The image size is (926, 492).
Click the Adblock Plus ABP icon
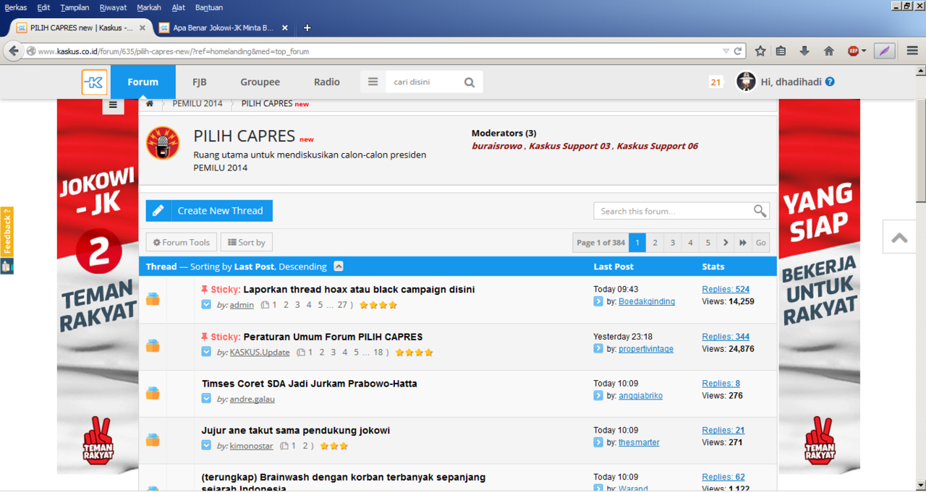[854, 51]
